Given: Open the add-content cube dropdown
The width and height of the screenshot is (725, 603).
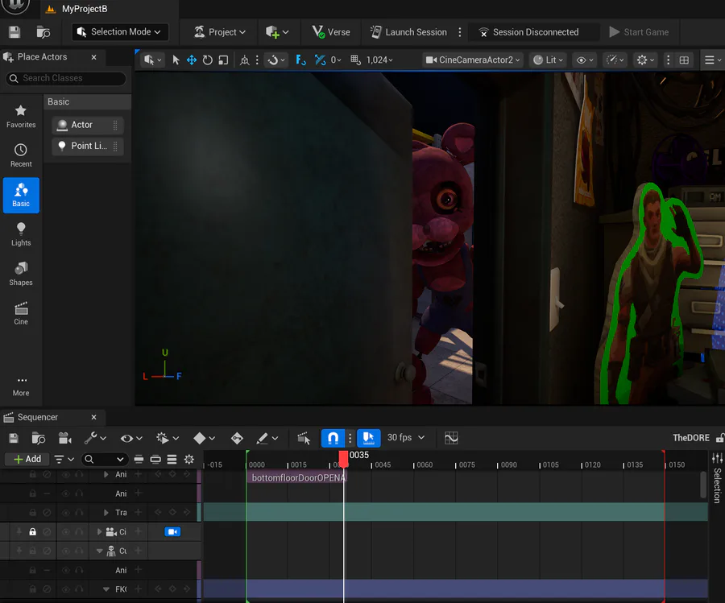Looking at the screenshot, I should pyautogui.click(x=277, y=32).
